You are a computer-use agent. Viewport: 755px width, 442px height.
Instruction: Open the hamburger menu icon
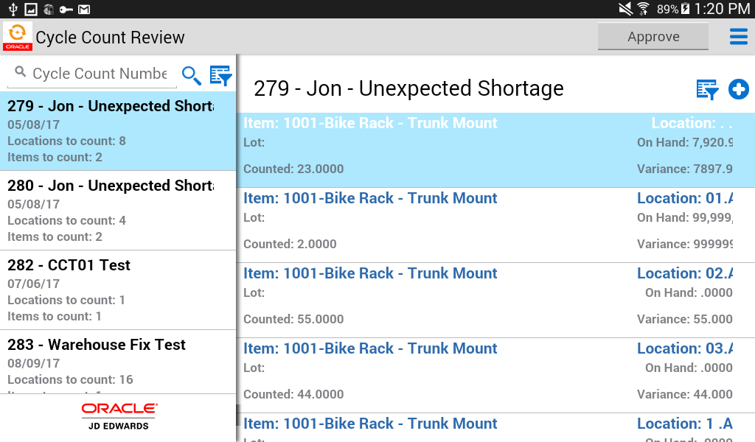738,37
